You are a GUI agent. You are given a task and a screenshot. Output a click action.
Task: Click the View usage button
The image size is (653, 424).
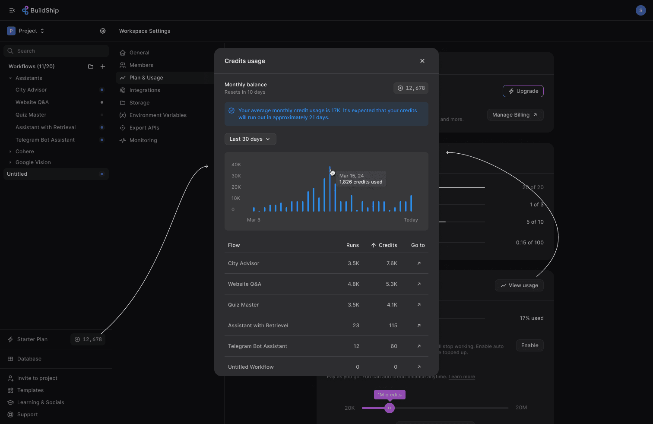point(519,285)
